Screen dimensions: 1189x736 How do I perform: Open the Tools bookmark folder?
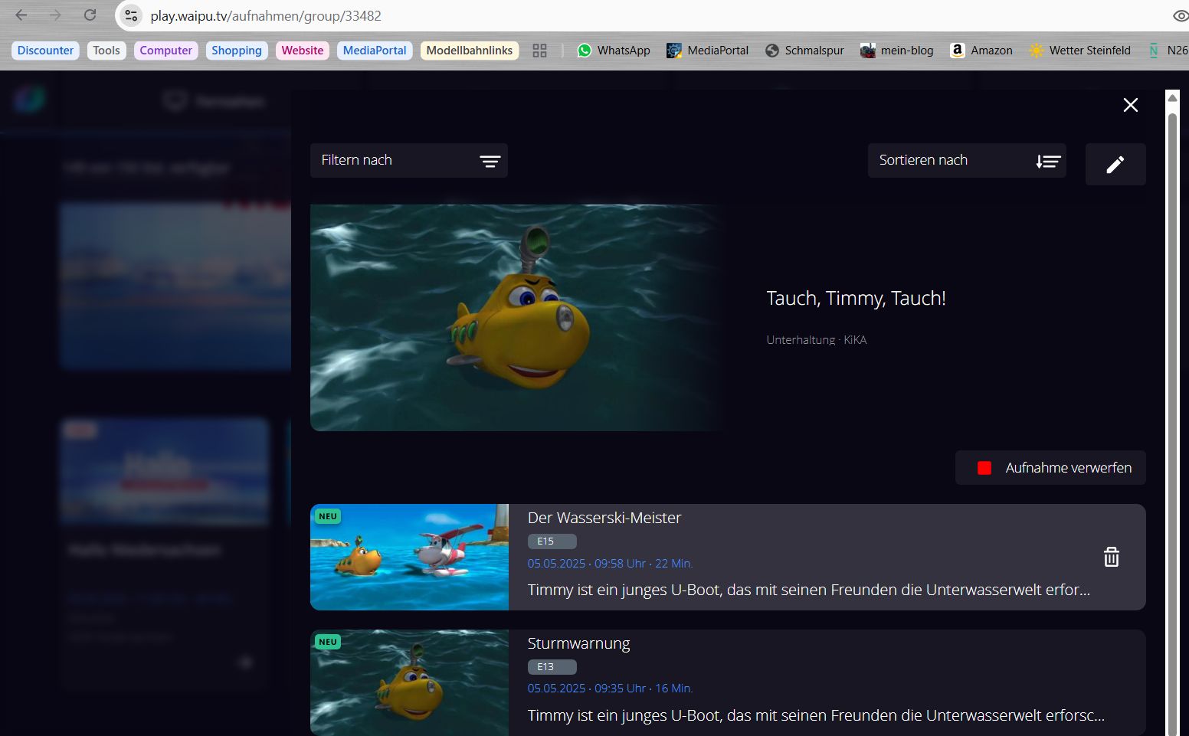coord(106,51)
